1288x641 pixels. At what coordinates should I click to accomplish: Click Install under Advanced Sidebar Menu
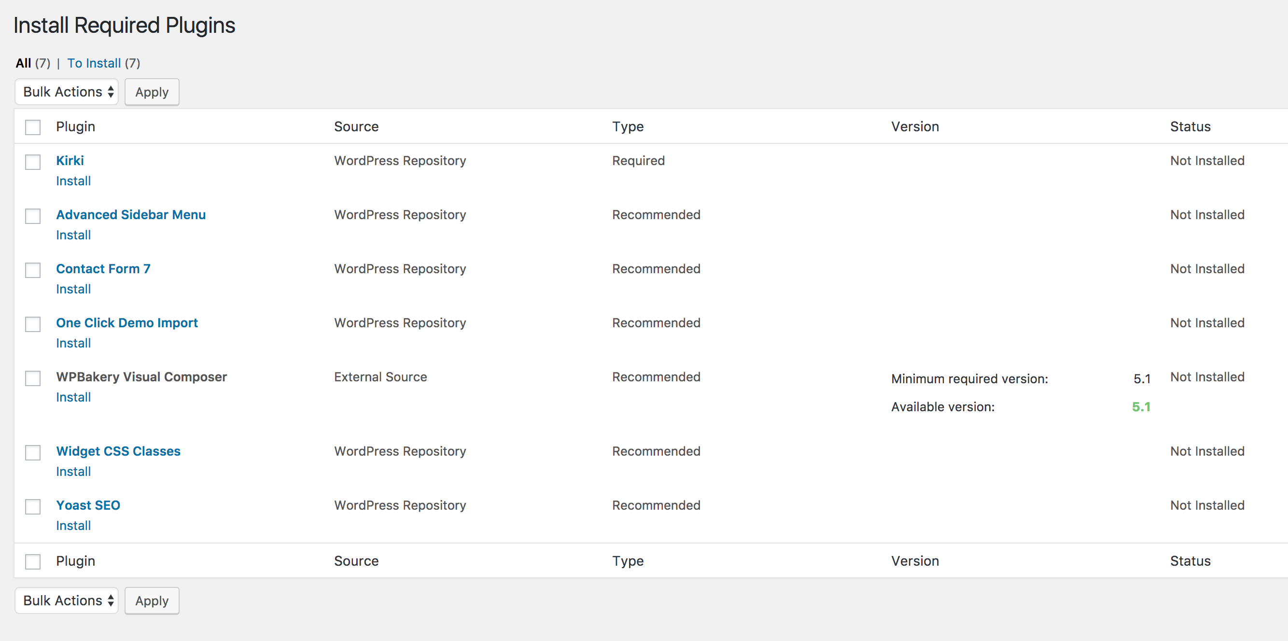click(x=73, y=235)
